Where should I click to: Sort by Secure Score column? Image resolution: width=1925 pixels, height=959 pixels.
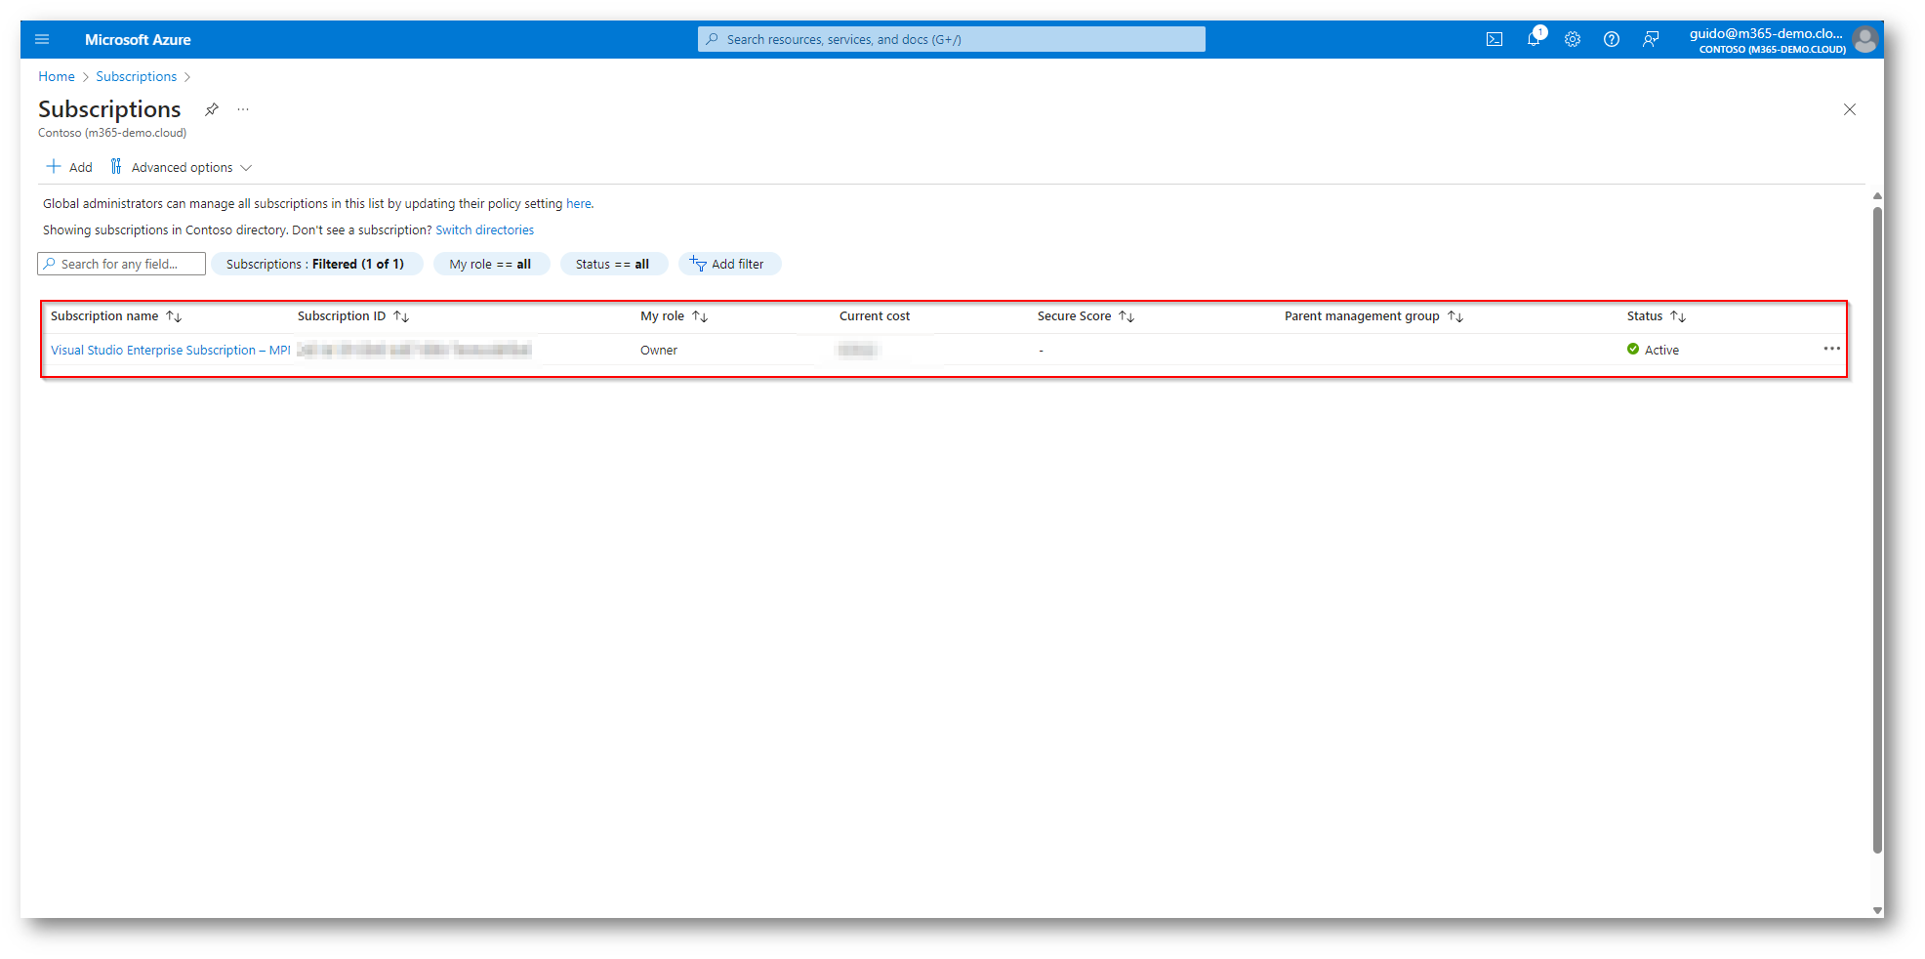[1085, 316]
